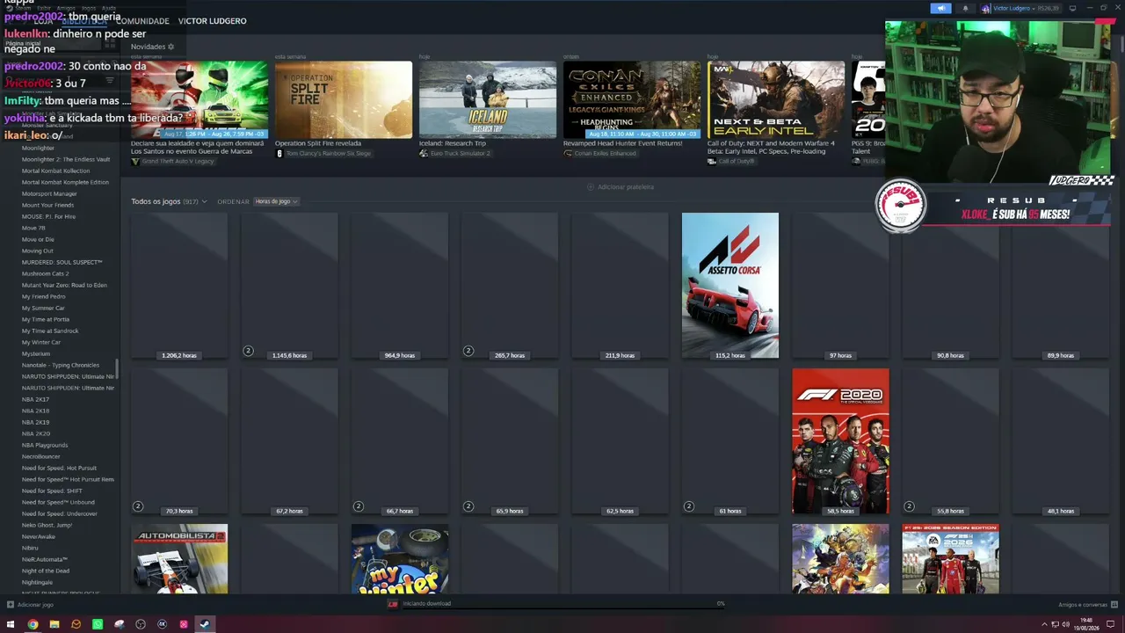The width and height of the screenshot is (1125, 633).
Task: Select Mushroom Cats 2 in the sidebar
Action: (45, 273)
